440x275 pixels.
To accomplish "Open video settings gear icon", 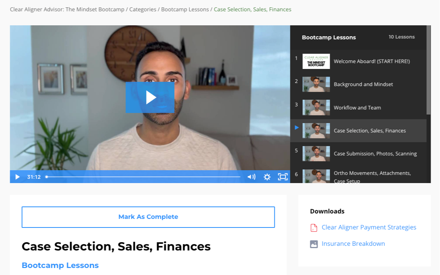I will pos(267,177).
